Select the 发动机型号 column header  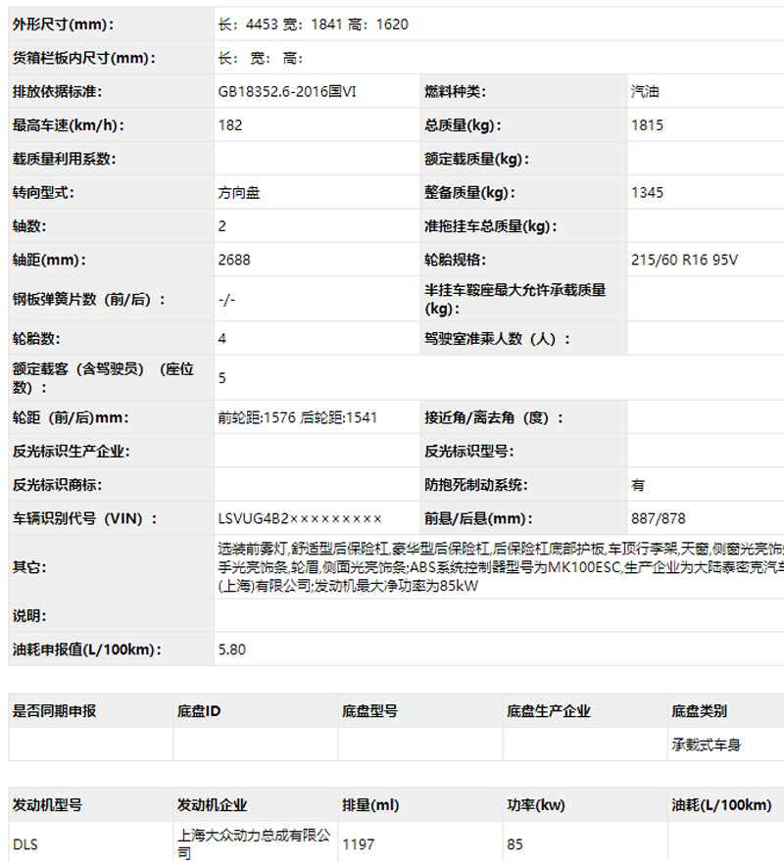pos(47,805)
